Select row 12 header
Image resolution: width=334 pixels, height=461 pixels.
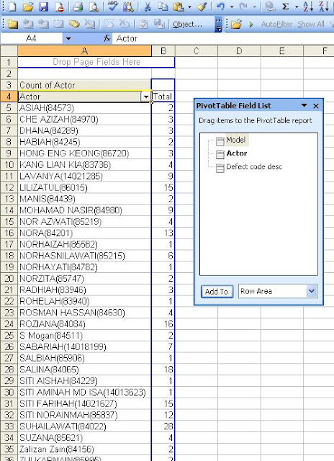pyautogui.click(x=9, y=187)
